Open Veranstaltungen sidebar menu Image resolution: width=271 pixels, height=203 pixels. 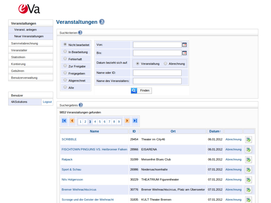31,23
